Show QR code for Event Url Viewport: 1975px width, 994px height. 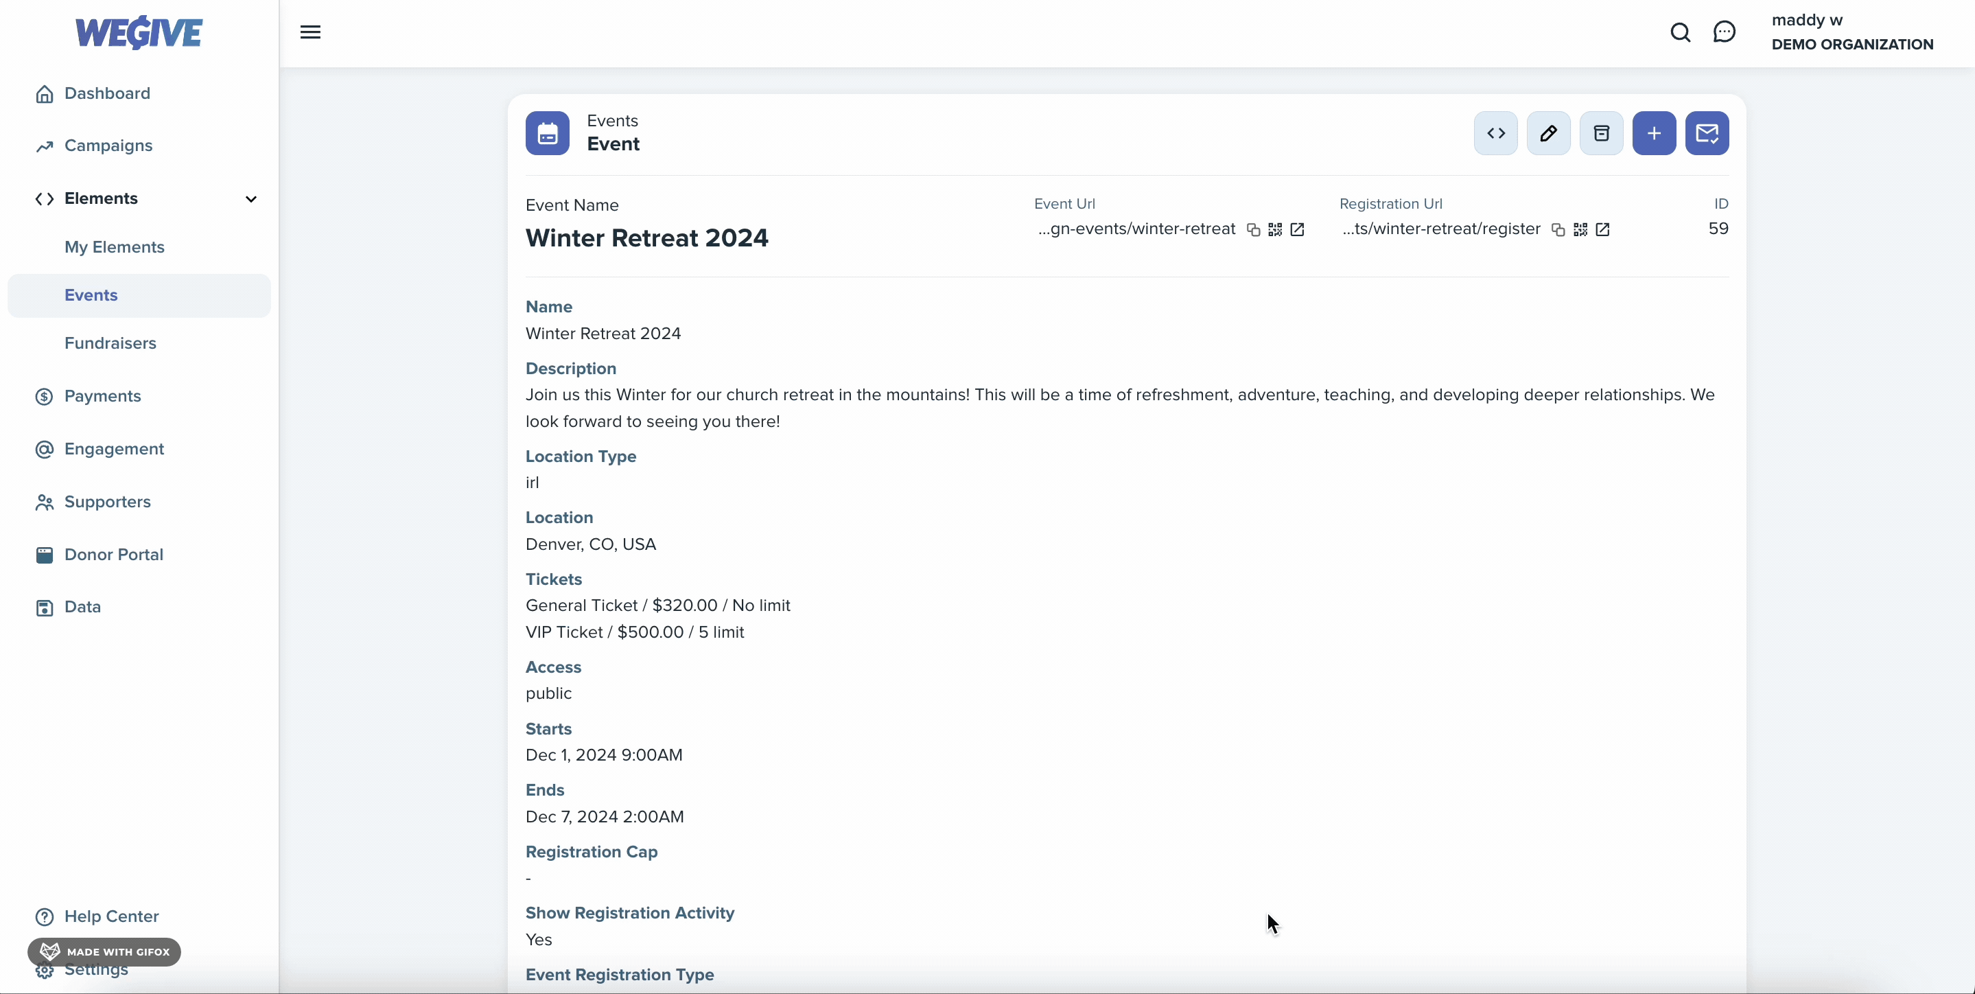tap(1275, 230)
